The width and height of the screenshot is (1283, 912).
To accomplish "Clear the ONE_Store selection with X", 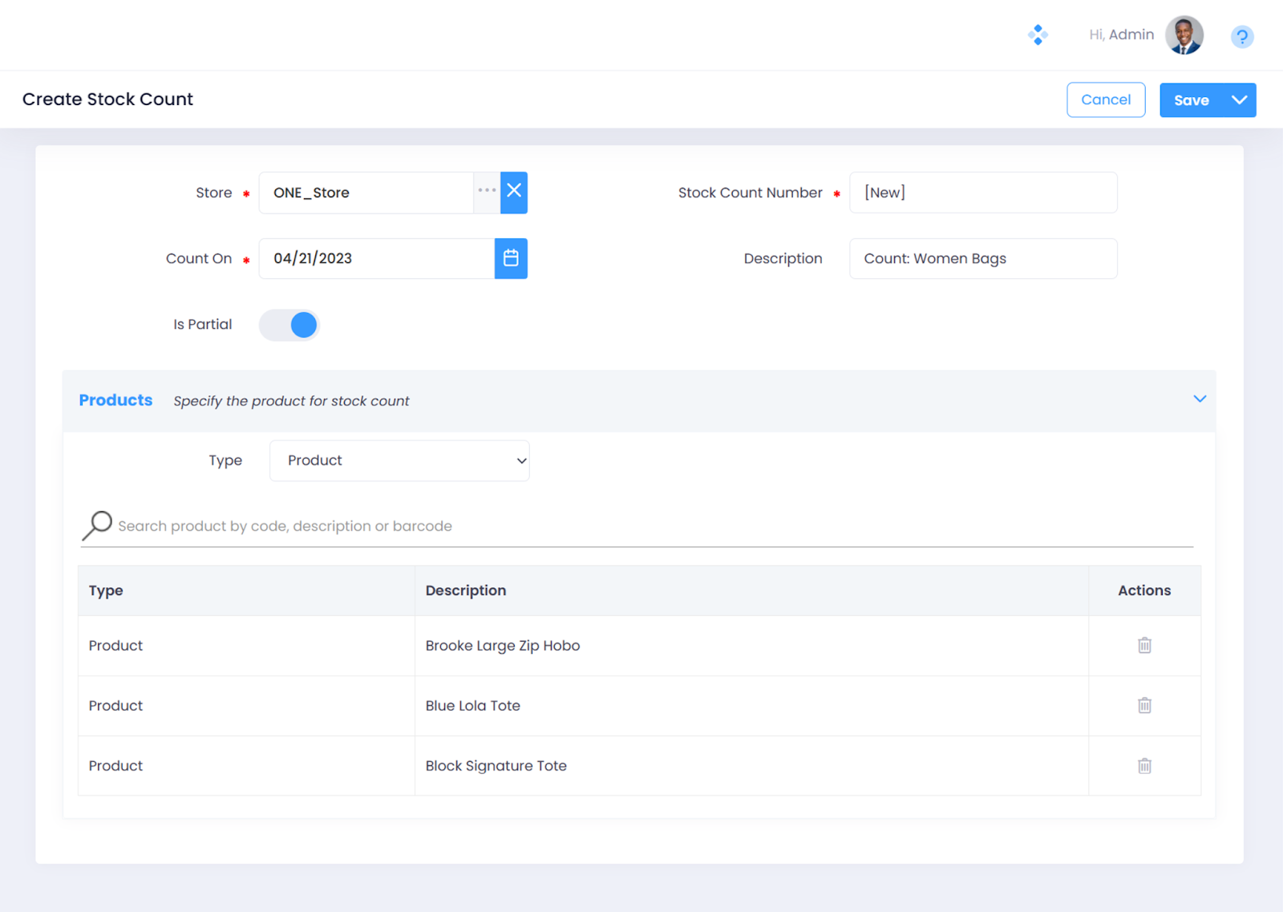I will click(x=514, y=193).
